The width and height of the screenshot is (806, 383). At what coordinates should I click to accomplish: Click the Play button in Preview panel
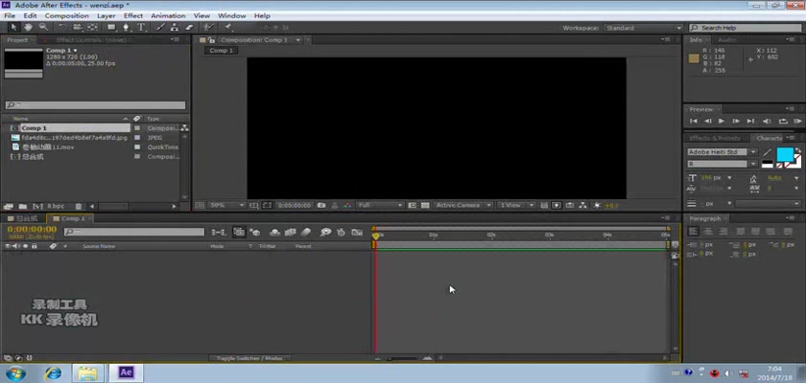click(722, 121)
